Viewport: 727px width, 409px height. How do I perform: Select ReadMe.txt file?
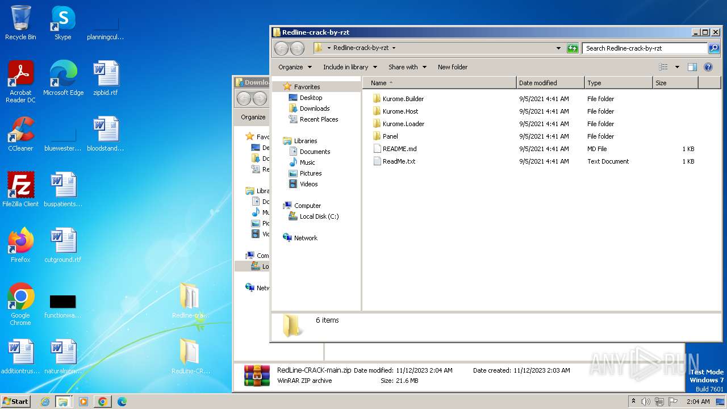click(x=399, y=161)
